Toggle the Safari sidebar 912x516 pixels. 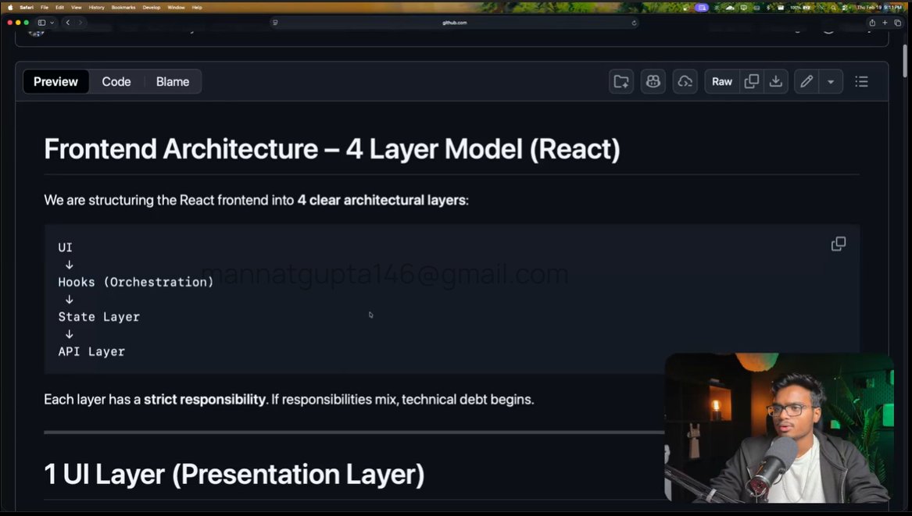42,23
